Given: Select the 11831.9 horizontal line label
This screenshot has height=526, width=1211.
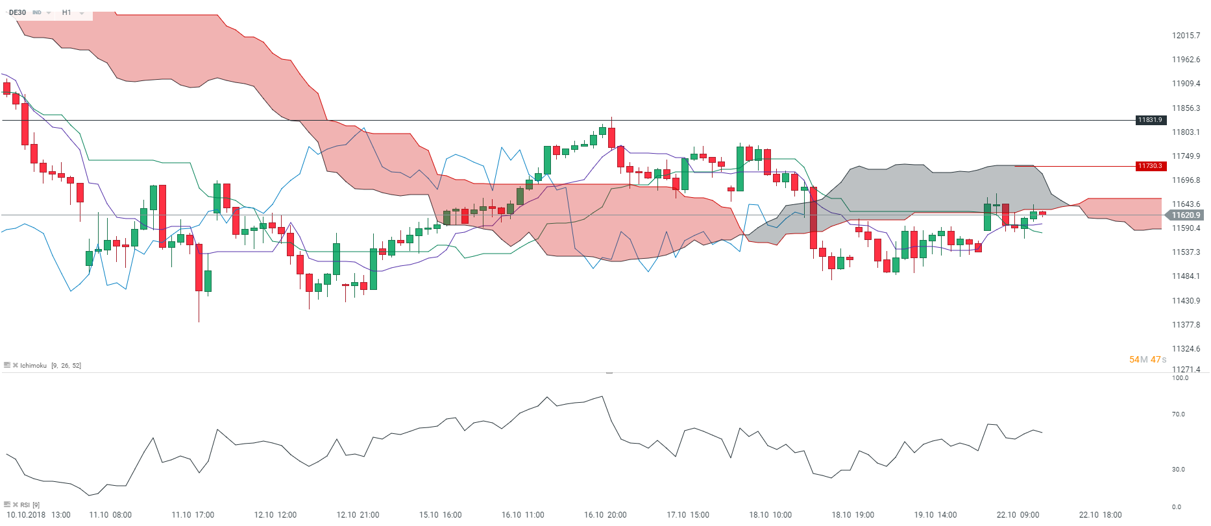Looking at the screenshot, I should click(x=1151, y=120).
